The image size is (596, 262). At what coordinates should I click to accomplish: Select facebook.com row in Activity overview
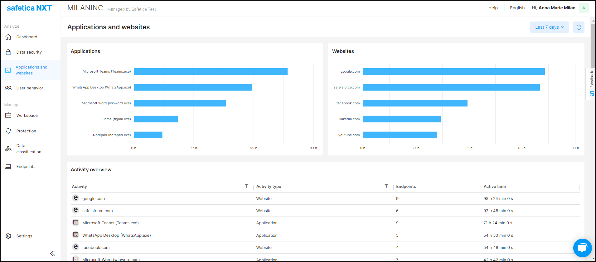pos(325,247)
